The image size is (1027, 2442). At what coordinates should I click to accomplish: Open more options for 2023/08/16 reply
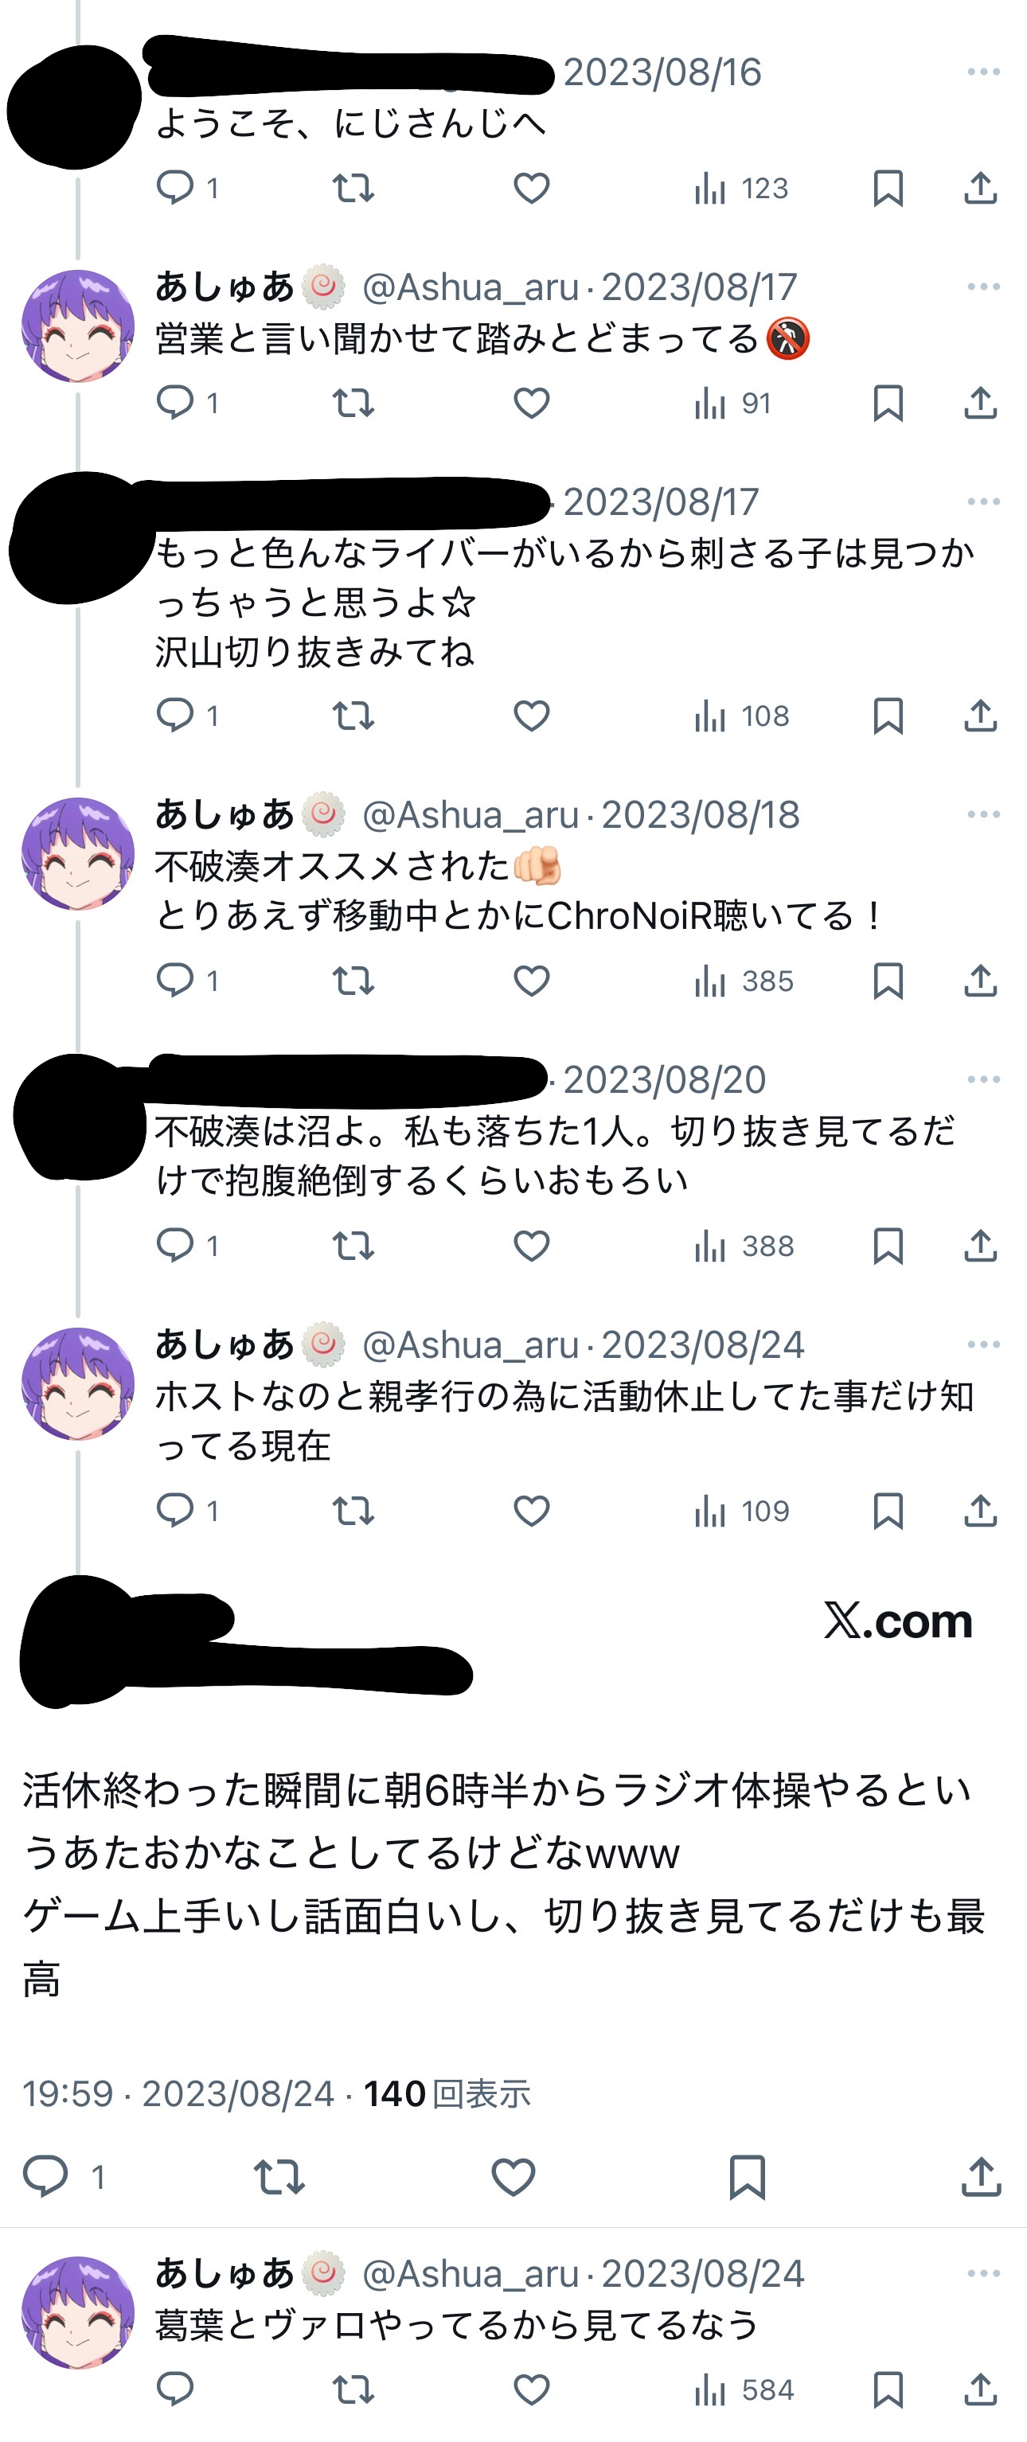coord(983,72)
